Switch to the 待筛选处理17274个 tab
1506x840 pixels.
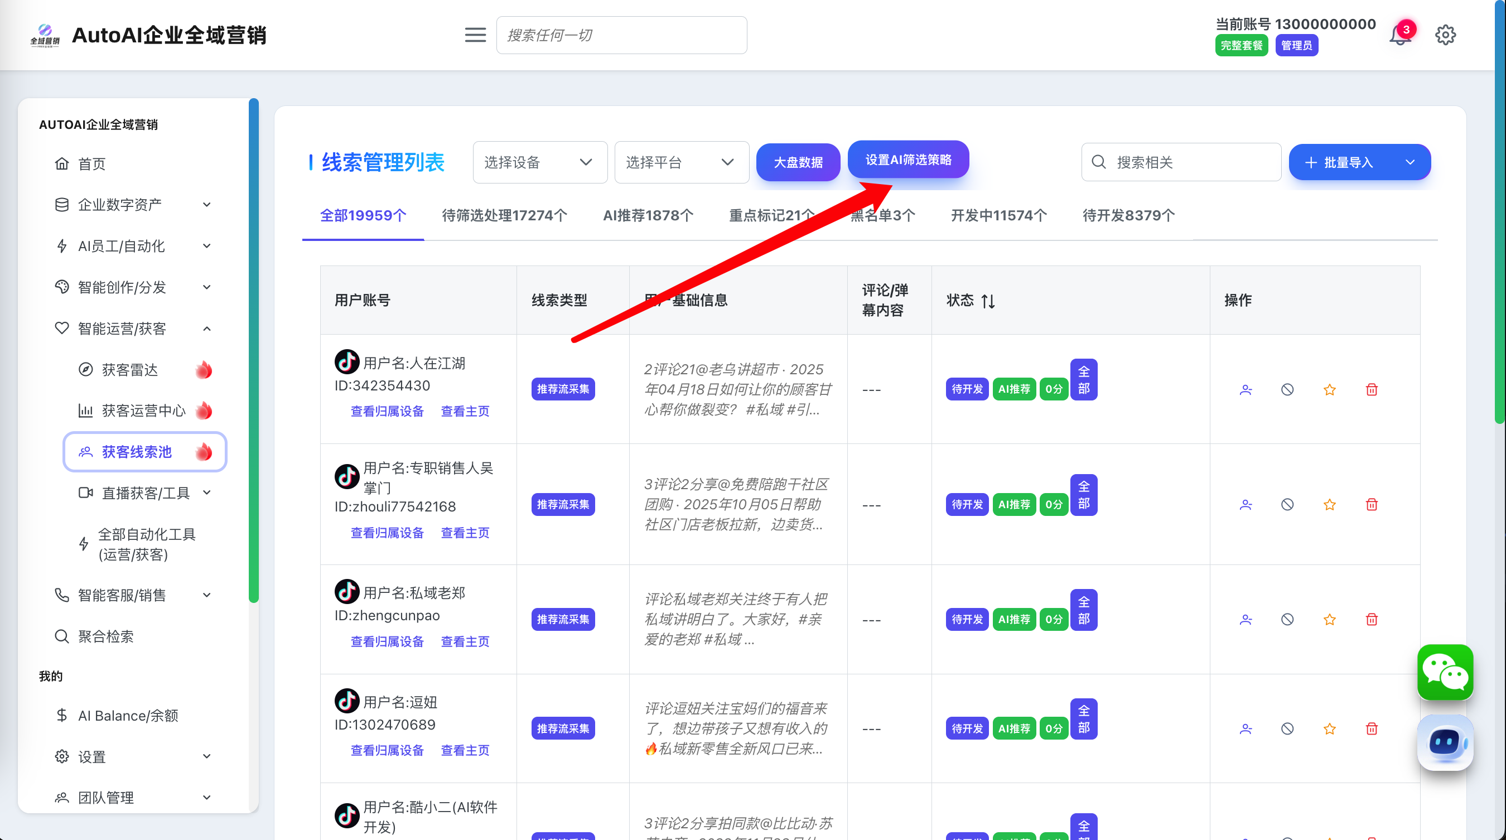click(x=504, y=216)
